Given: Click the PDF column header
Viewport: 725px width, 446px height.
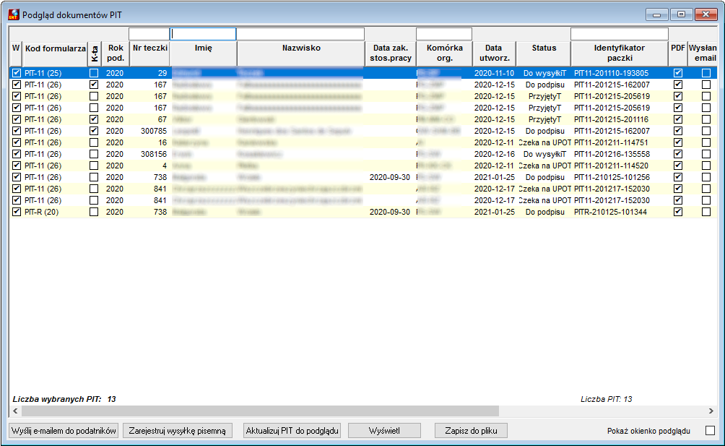Looking at the screenshot, I should coord(678,53).
